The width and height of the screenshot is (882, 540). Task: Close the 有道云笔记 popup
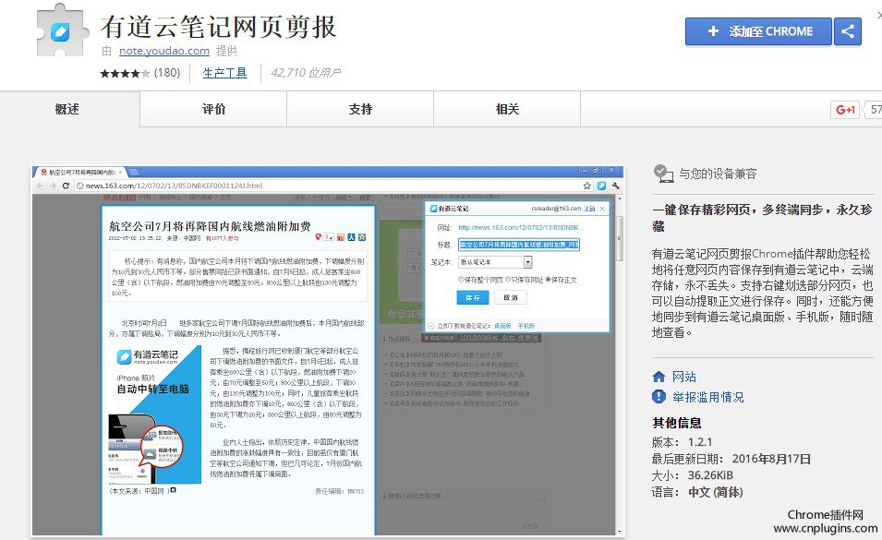coord(602,209)
